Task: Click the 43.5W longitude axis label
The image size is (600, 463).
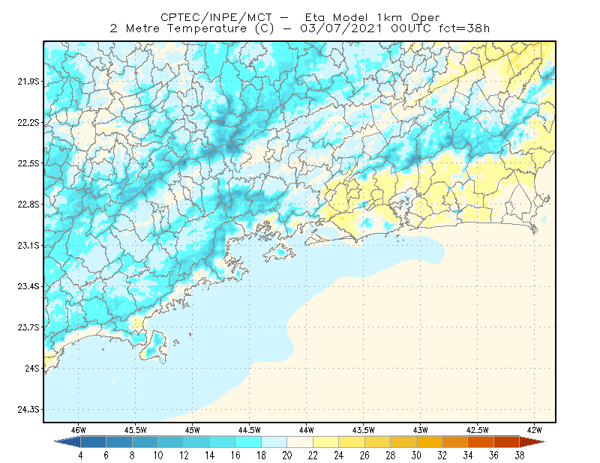Action: point(363,430)
